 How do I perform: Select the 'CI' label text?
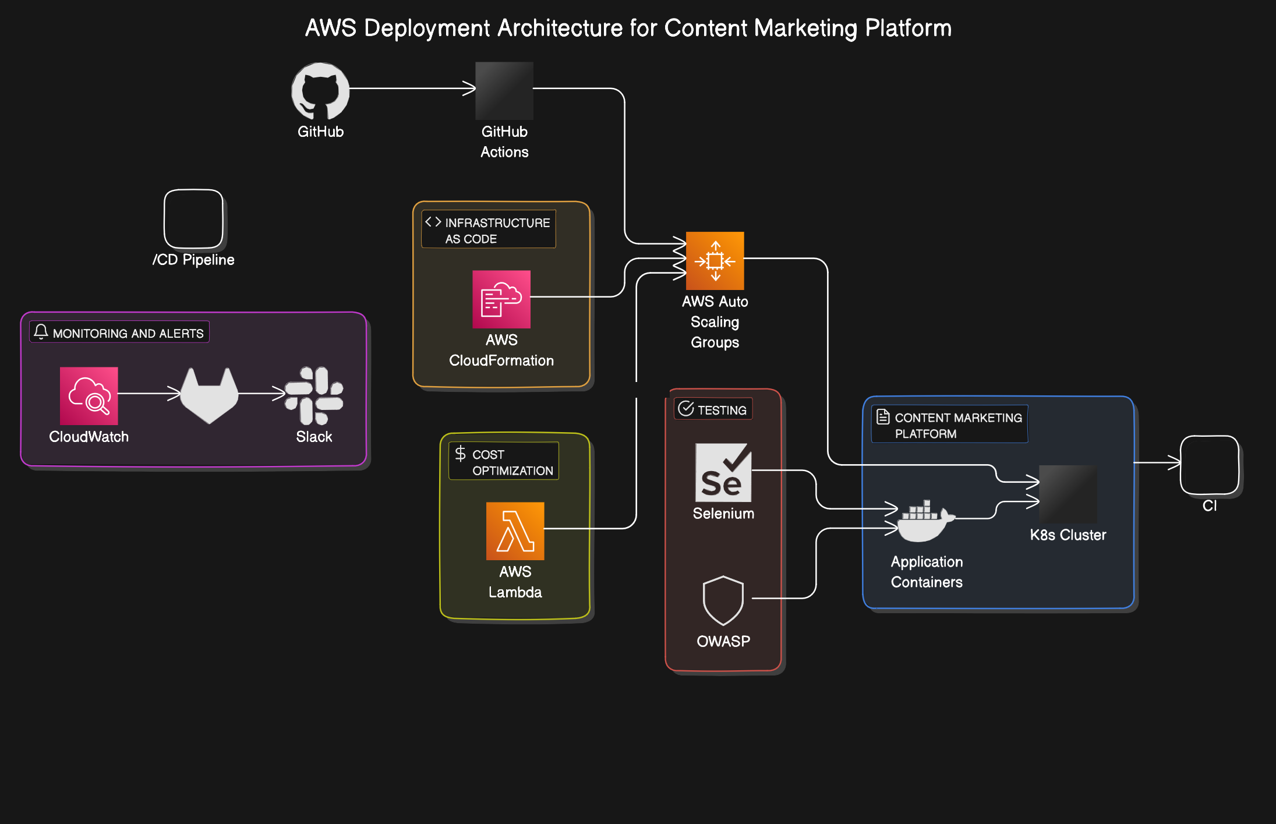point(1210,506)
